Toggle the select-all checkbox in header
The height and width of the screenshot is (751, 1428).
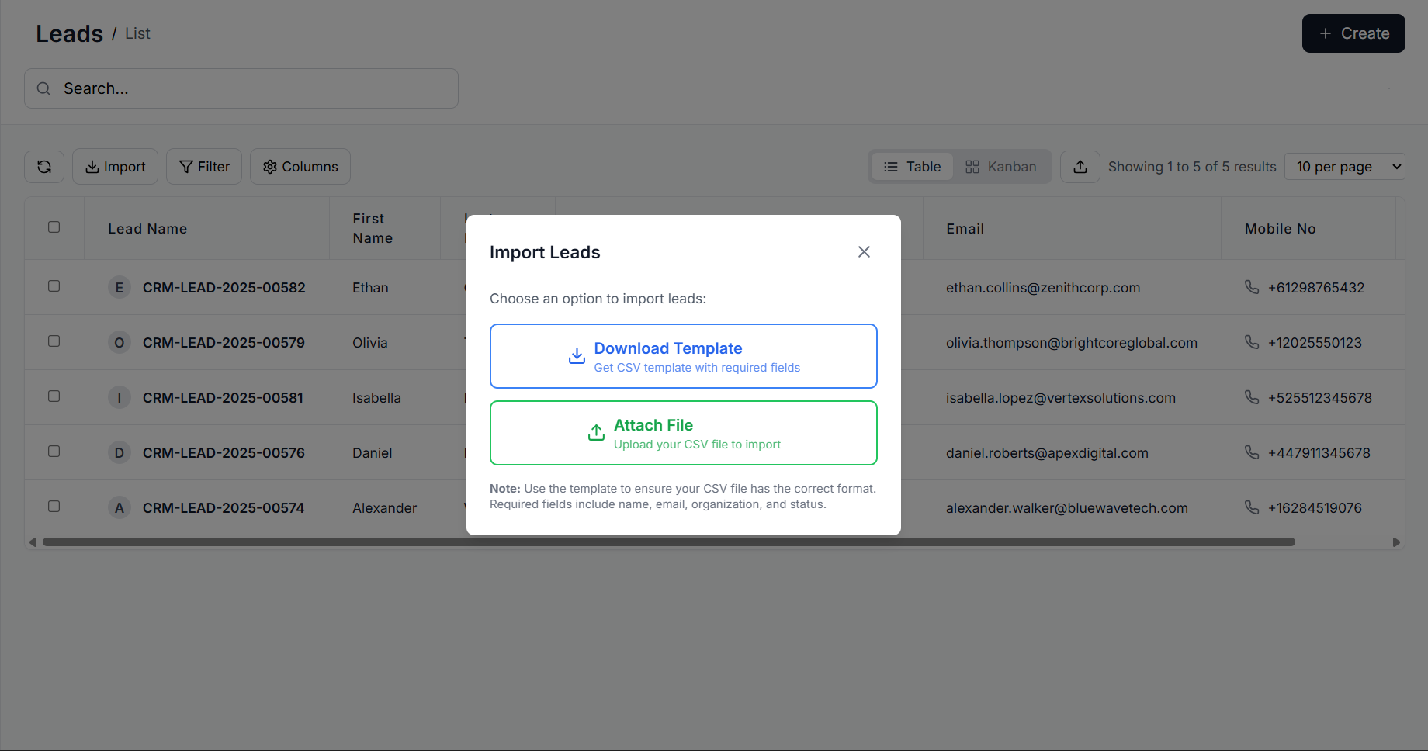54,227
